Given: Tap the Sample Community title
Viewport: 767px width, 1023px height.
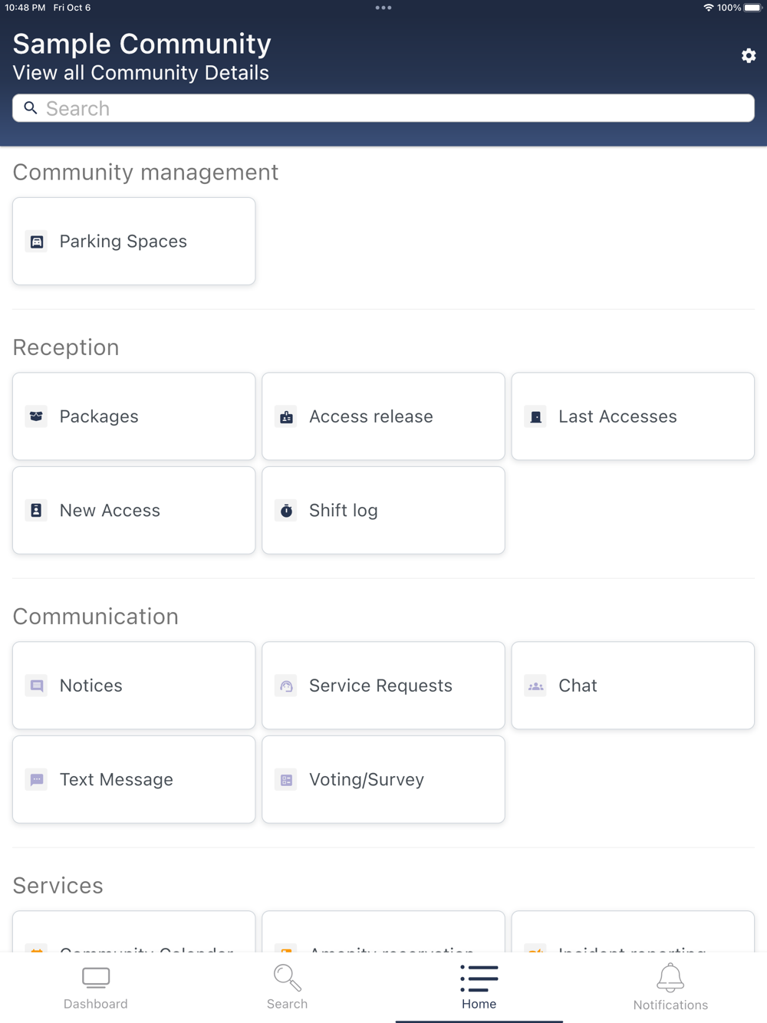Looking at the screenshot, I should tap(142, 44).
